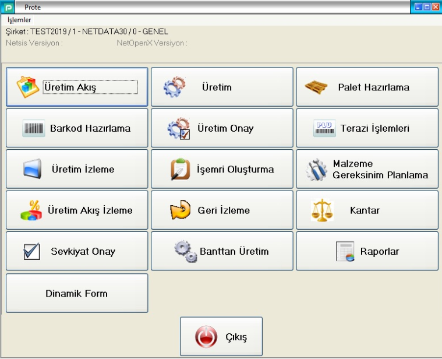Click the red power icon on Çıkış
442x359 pixels.
tap(204, 337)
